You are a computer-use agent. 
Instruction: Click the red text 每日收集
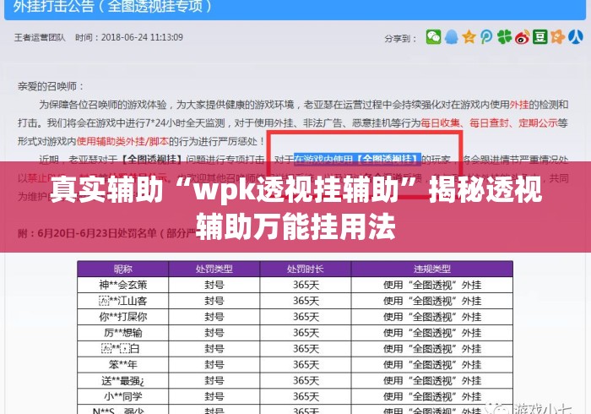tap(440, 123)
